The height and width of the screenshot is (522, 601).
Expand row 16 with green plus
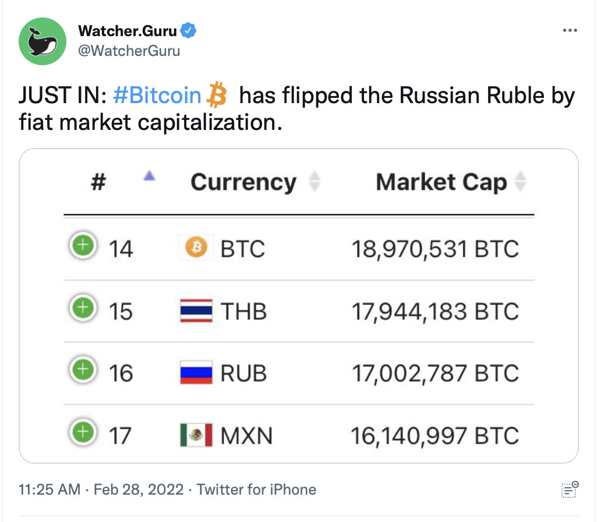coord(83,370)
